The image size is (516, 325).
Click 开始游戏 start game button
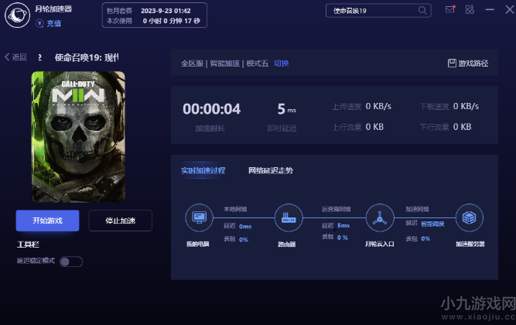click(x=47, y=221)
